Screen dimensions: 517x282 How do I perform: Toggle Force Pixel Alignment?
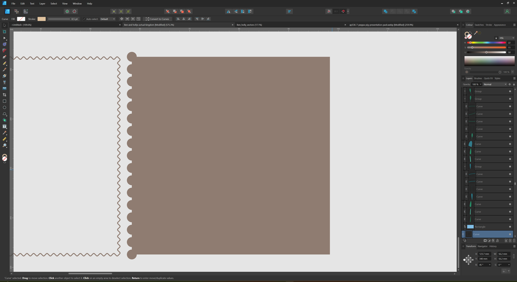329,11
